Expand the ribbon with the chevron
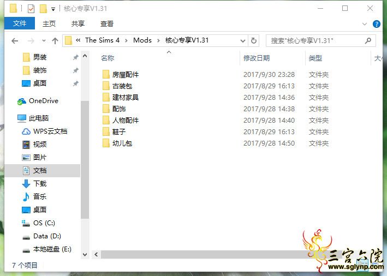Image resolution: width=387 pixels, height=276 pixels. [x=364, y=24]
